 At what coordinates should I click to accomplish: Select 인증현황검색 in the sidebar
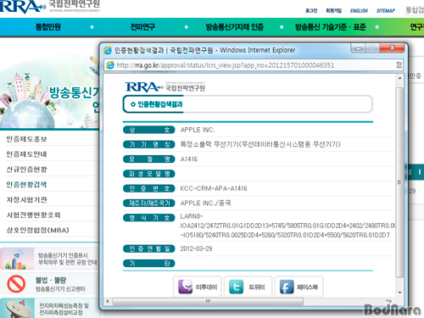(26, 185)
